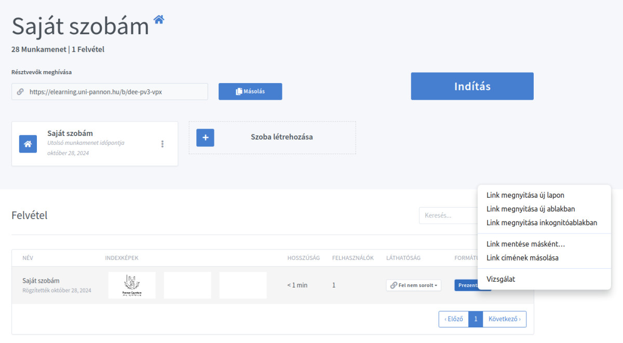This screenshot has width=623, height=343.
Task: Open the first recording thumbnail with logo
Action: 132,285
